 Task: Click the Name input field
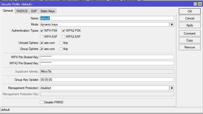point(107,18)
